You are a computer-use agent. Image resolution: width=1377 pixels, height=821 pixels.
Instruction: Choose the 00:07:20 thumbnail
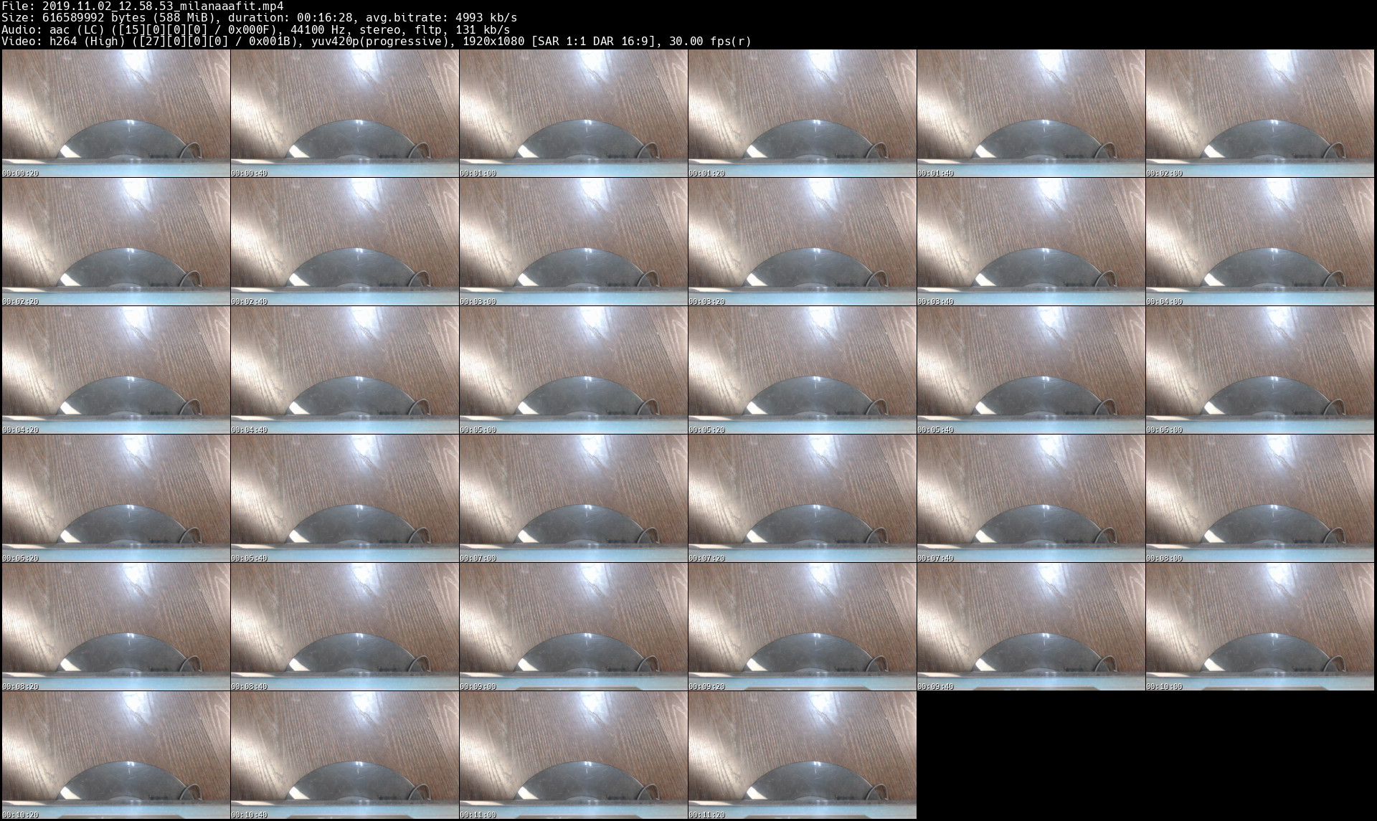click(x=802, y=498)
